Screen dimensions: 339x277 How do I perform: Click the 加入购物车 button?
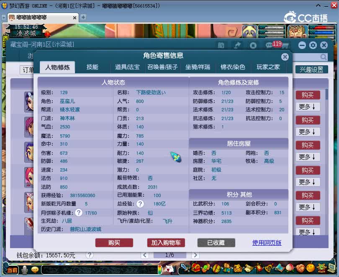pos(166,243)
